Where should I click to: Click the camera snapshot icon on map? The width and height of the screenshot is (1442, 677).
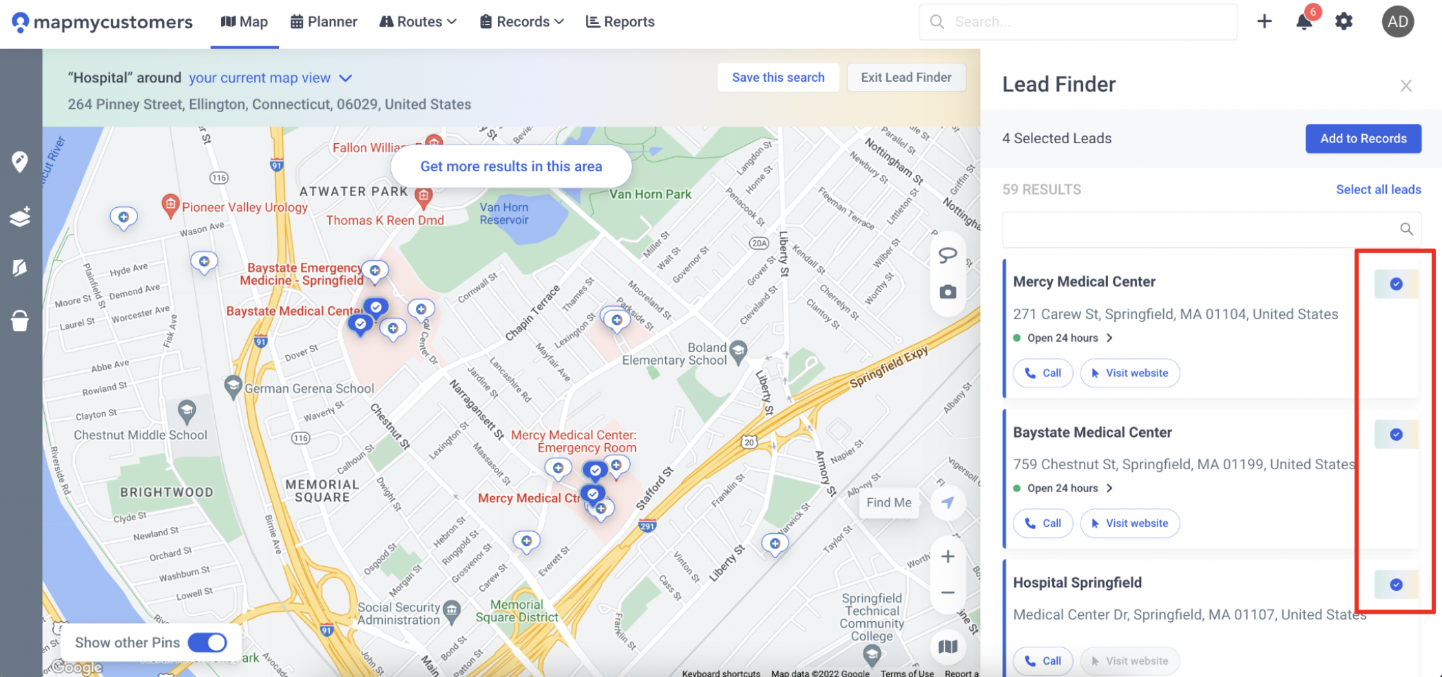[x=948, y=292]
